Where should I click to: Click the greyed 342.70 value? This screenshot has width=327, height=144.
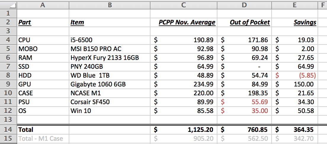(x=304, y=138)
